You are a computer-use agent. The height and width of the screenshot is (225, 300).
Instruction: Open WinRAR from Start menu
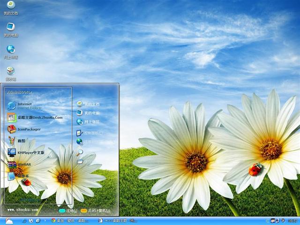[19, 165]
